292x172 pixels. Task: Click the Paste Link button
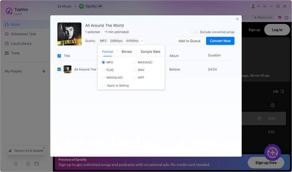coord(263,17)
